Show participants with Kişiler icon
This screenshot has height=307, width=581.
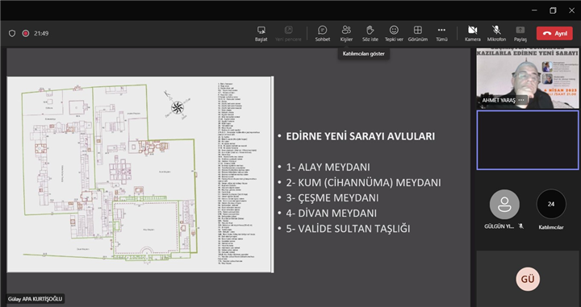pyautogui.click(x=346, y=33)
